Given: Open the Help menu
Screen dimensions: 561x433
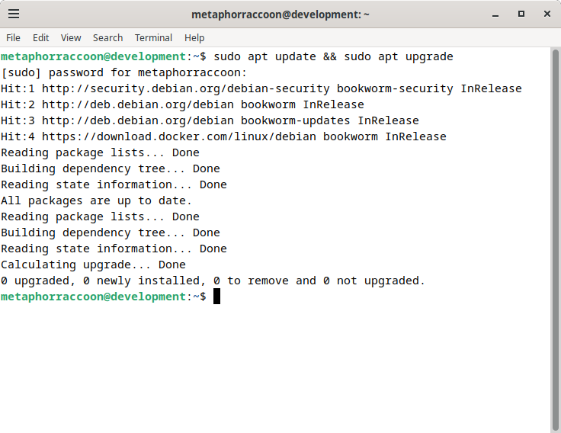Looking at the screenshot, I should click(x=194, y=37).
